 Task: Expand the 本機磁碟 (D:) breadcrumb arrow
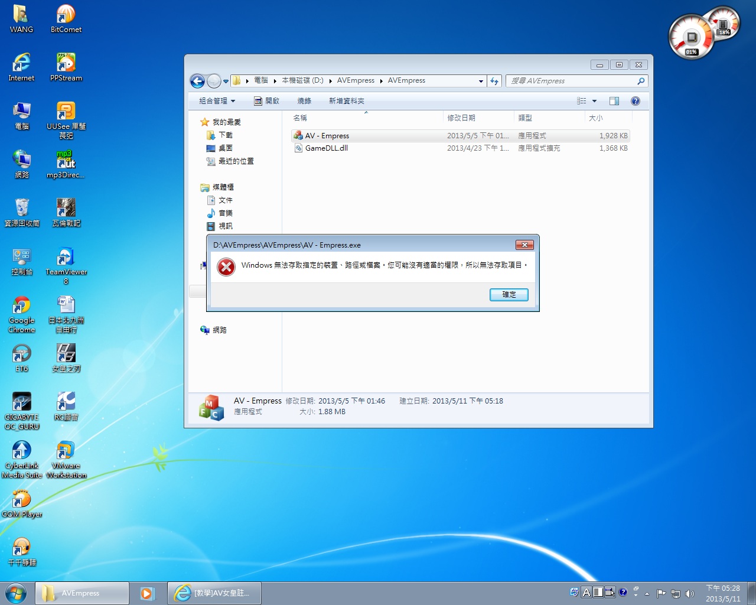tap(331, 81)
